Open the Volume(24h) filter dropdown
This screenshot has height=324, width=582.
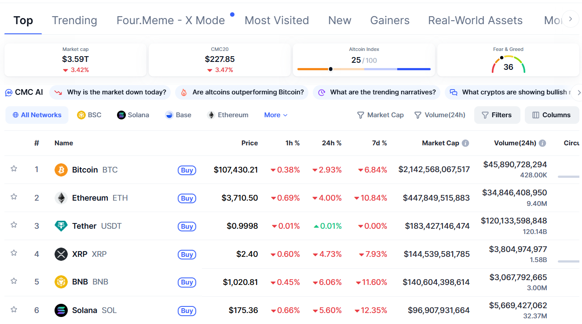pyautogui.click(x=440, y=115)
